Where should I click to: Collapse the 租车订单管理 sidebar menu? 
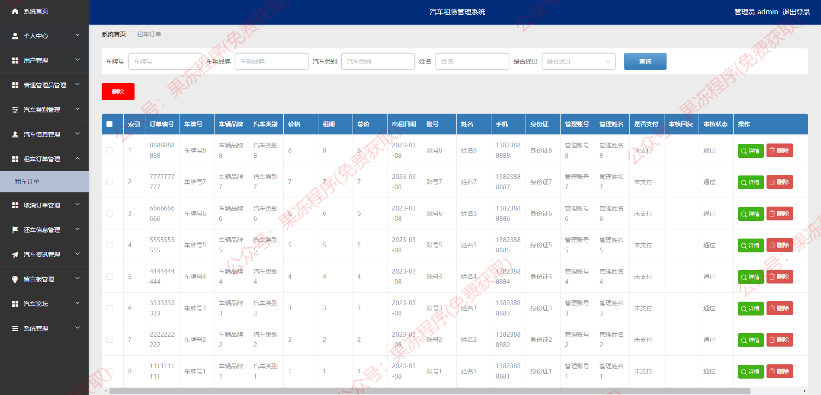point(45,159)
